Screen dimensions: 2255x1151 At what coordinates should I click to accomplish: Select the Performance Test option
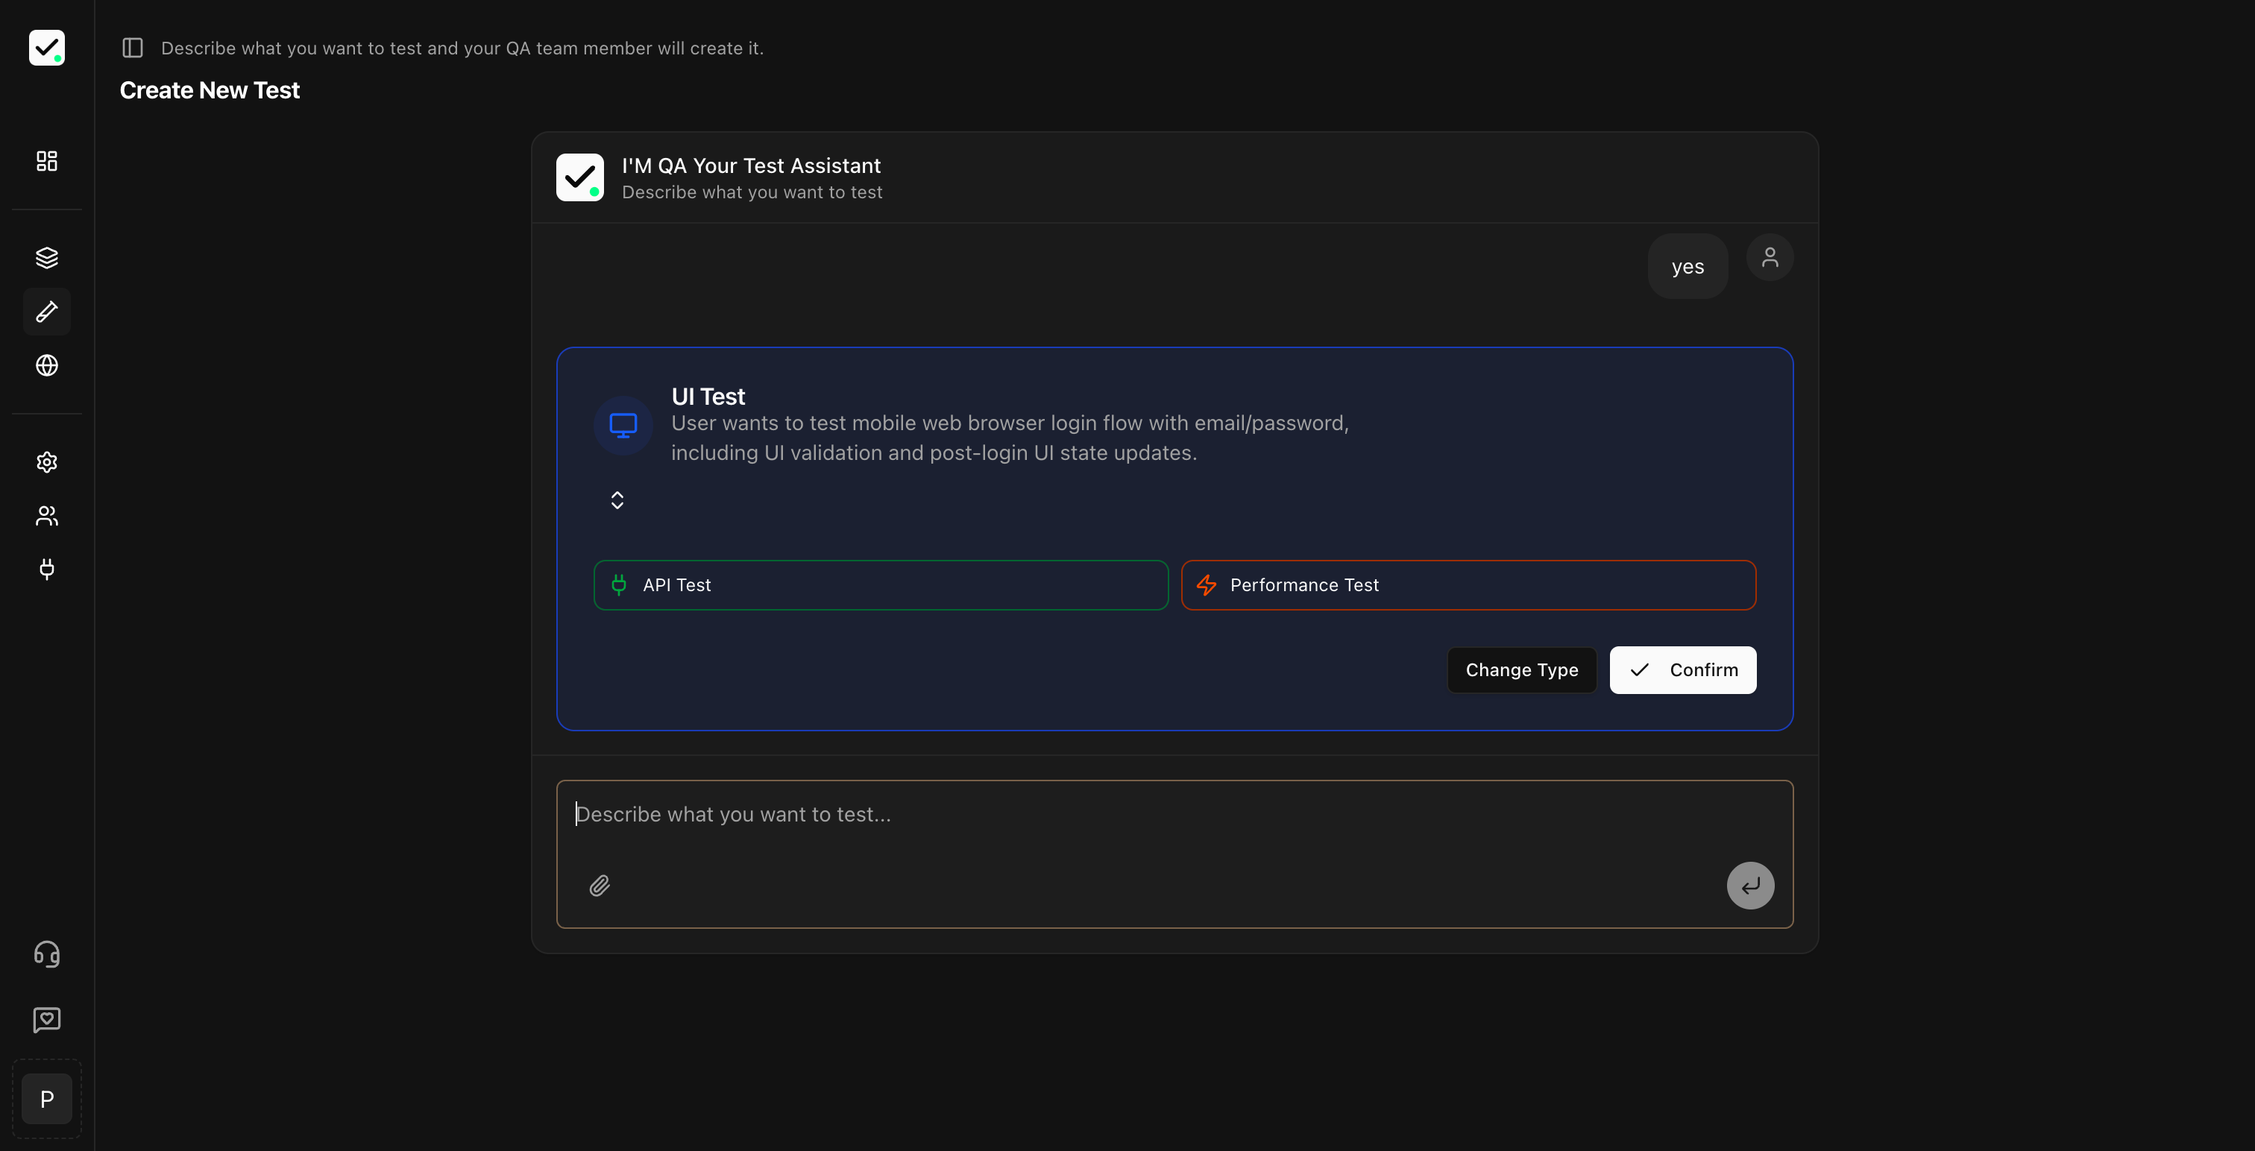1468,584
